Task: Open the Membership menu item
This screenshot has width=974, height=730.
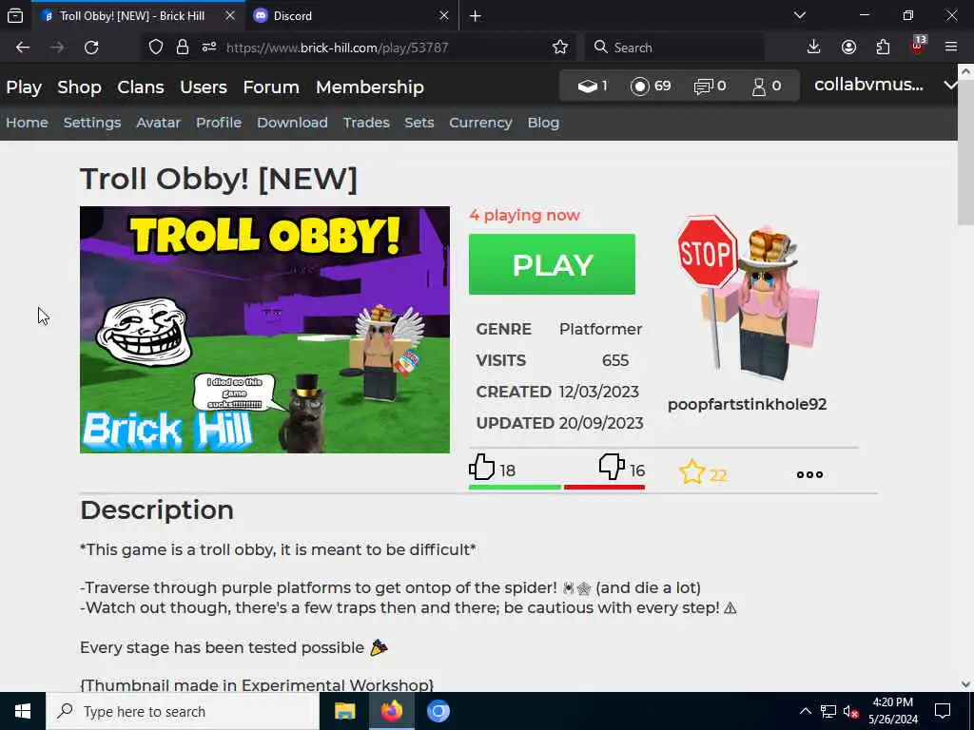Action: tap(370, 86)
